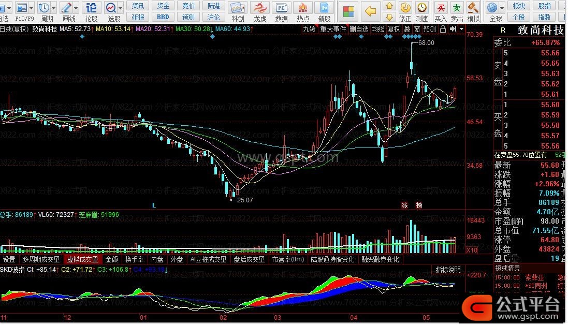The image size is (568, 325).
Task: Go back with the yellow left arrow
Action: coord(370,11)
